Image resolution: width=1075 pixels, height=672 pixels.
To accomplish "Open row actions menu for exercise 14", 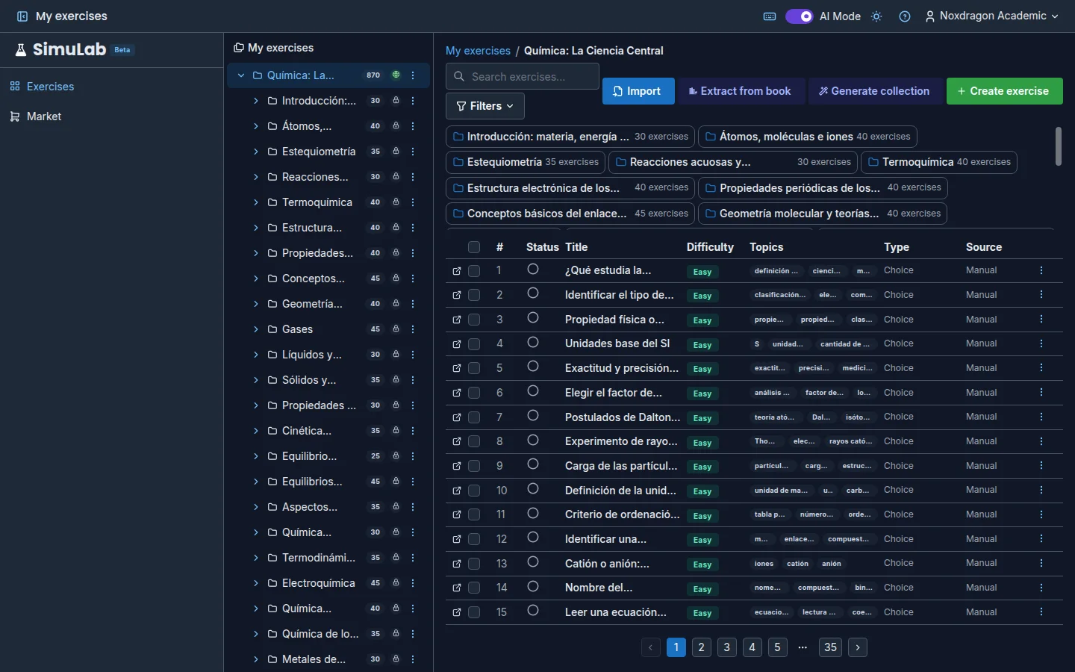I will tap(1041, 588).
